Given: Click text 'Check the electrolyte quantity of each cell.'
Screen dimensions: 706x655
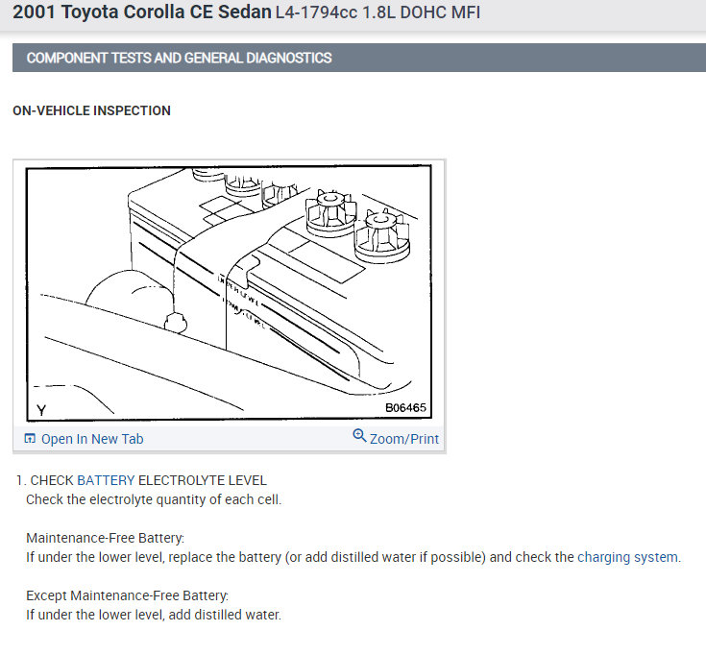Looking at the screenshot, I should click(154, 499).
